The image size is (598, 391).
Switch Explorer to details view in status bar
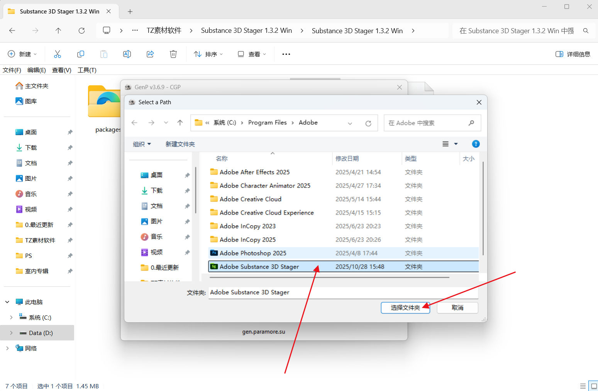coord(583,386)
